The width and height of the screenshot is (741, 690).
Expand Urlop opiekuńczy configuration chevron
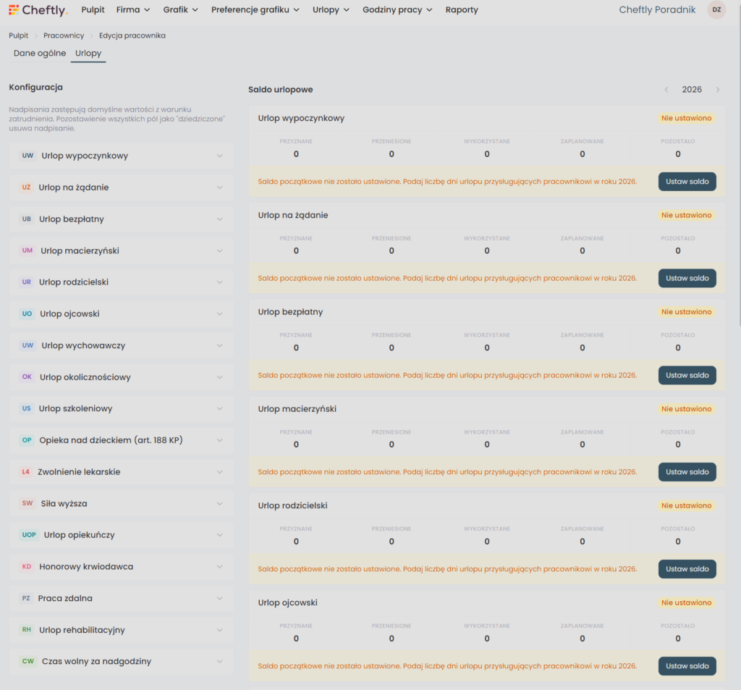point(220,535)
